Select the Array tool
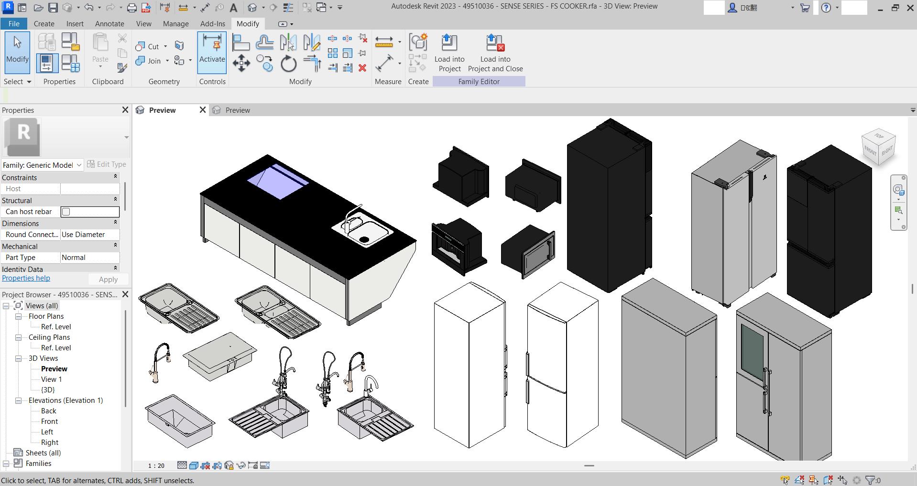The image size is (917, 486). [x=333, y=53]
